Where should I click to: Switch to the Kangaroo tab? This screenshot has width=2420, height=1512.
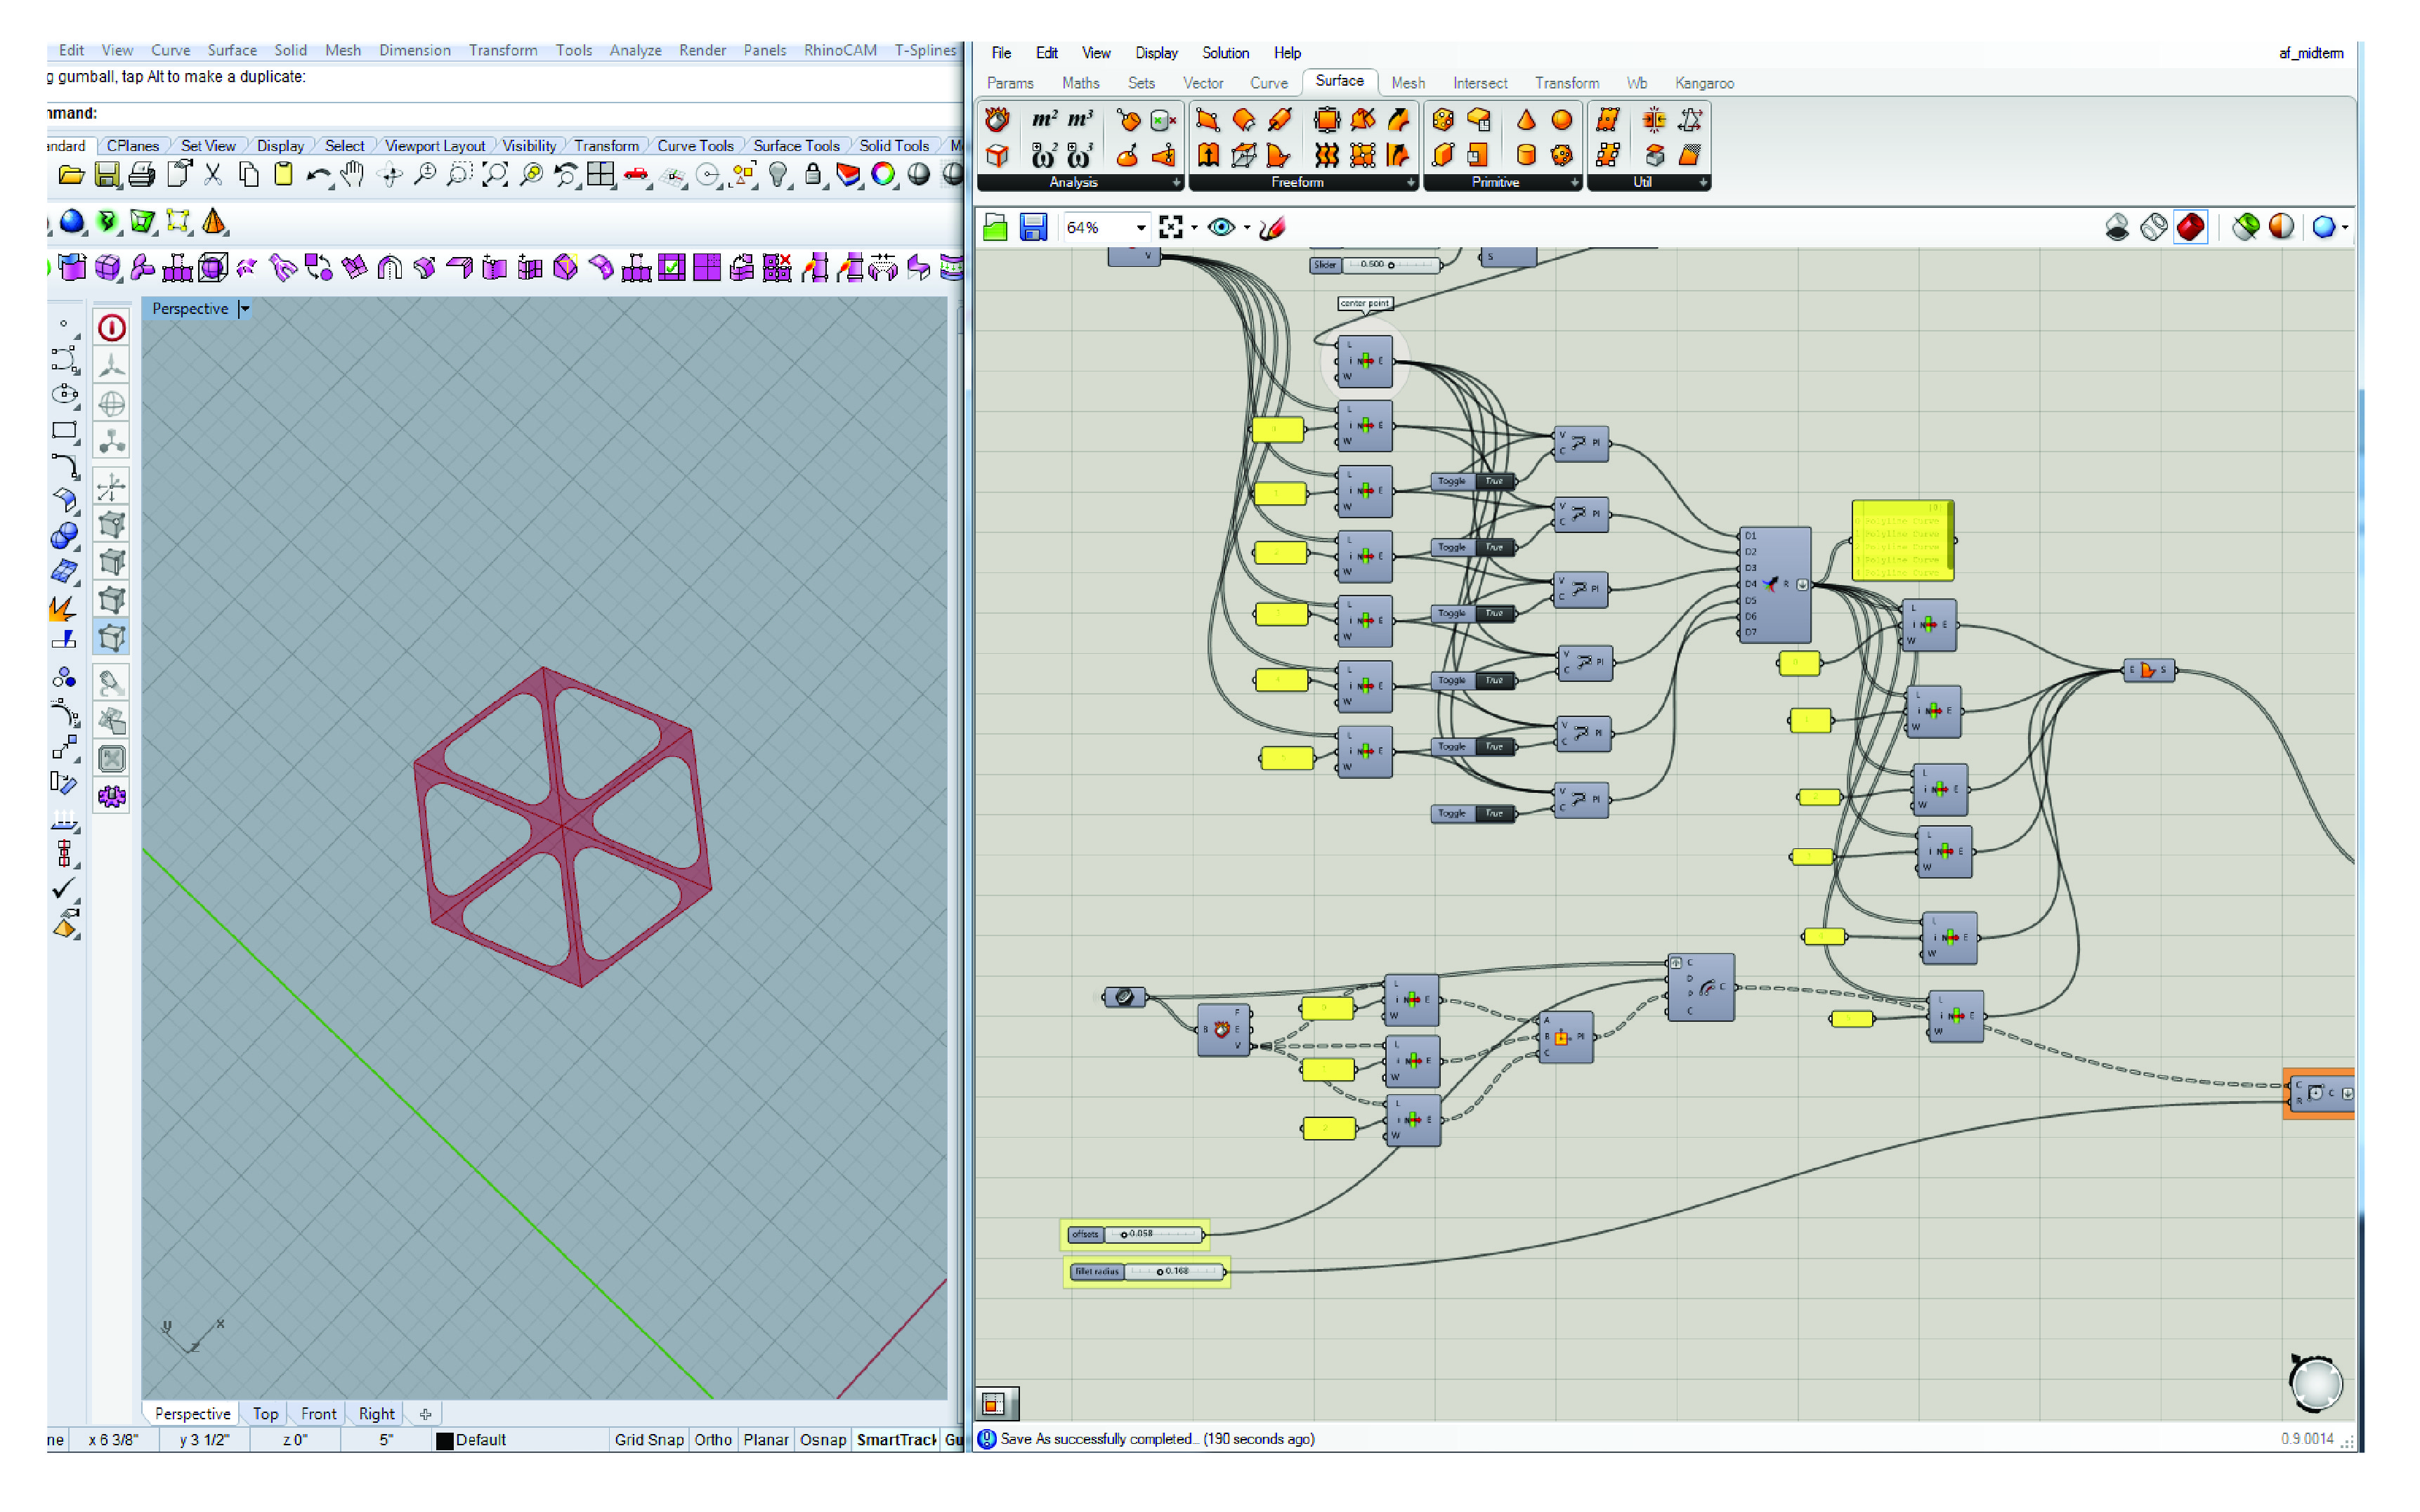point(1704,83)
